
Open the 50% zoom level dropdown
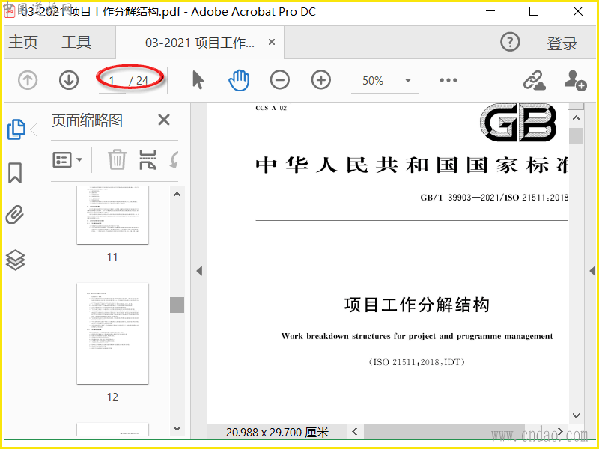tap(408, 81)
